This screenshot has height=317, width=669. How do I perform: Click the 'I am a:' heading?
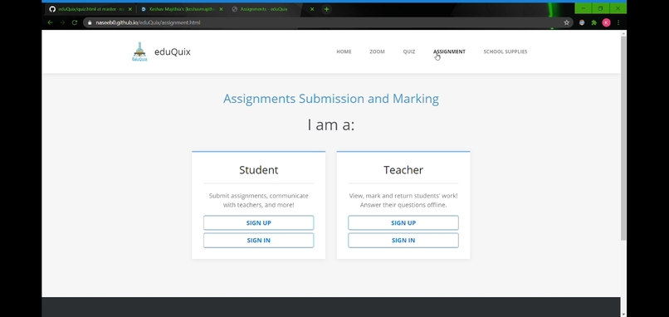click(x=331, y=125)
